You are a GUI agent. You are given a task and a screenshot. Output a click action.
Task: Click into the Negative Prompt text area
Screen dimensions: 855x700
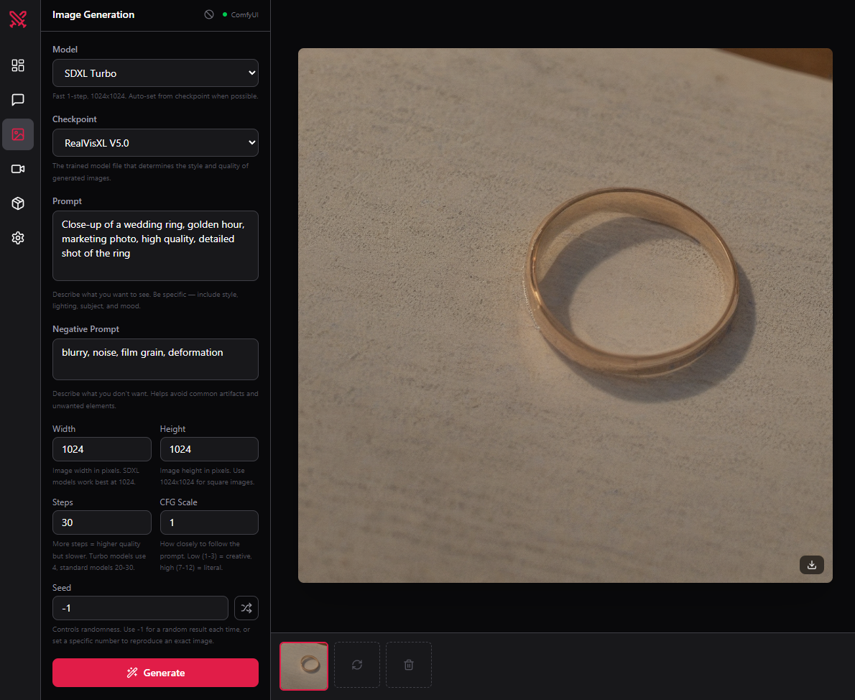[155, 359]
